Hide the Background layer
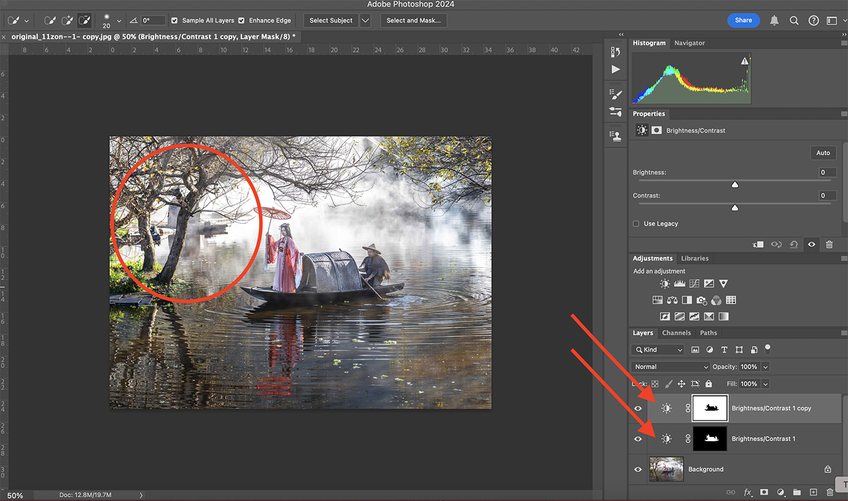The width and height of the screenshot is (848, 501). pyautogui.click(x=638, y=469)
